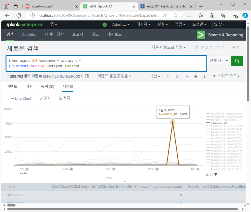Open Copilot sidebar icon
This screenshot has width=251, height=212.
pos(245,15)
